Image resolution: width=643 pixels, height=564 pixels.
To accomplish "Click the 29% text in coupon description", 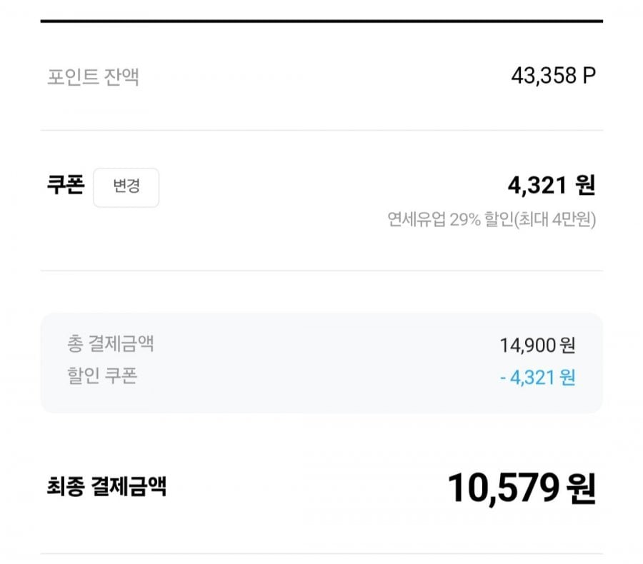I will [x=467, y=219].
